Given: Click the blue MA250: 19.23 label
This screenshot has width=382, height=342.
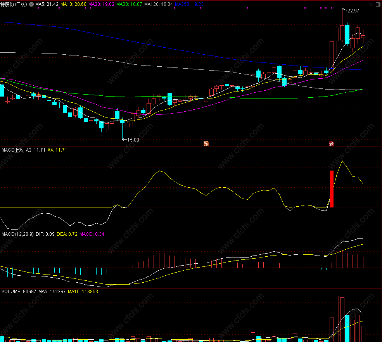Looking at the screenshot, I should click(x=189, y=4).
